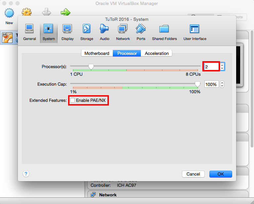Click the Network section icon in Manager details

[x=93, y=195]
